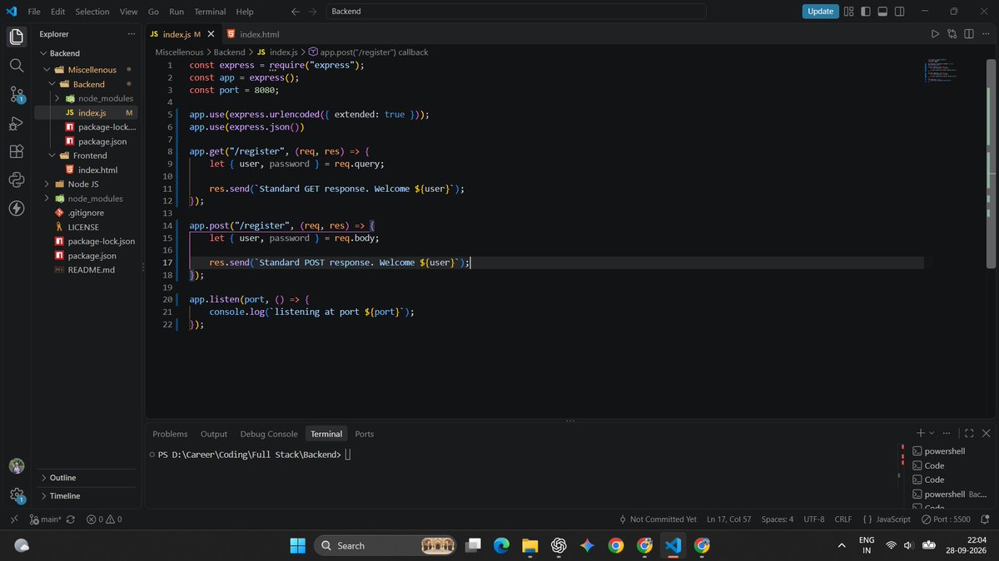Click the Backend command center search box
The height and width of the screenshot is (561, 999).
(514, 12)
